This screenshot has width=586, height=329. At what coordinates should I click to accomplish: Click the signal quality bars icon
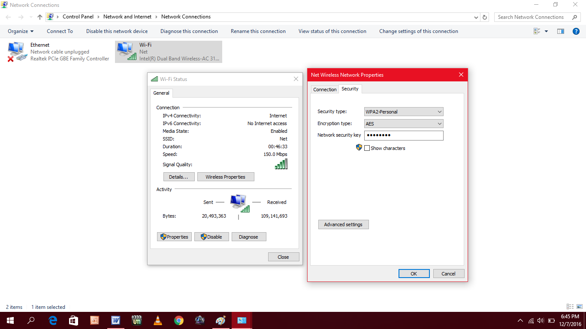point(281,163)
